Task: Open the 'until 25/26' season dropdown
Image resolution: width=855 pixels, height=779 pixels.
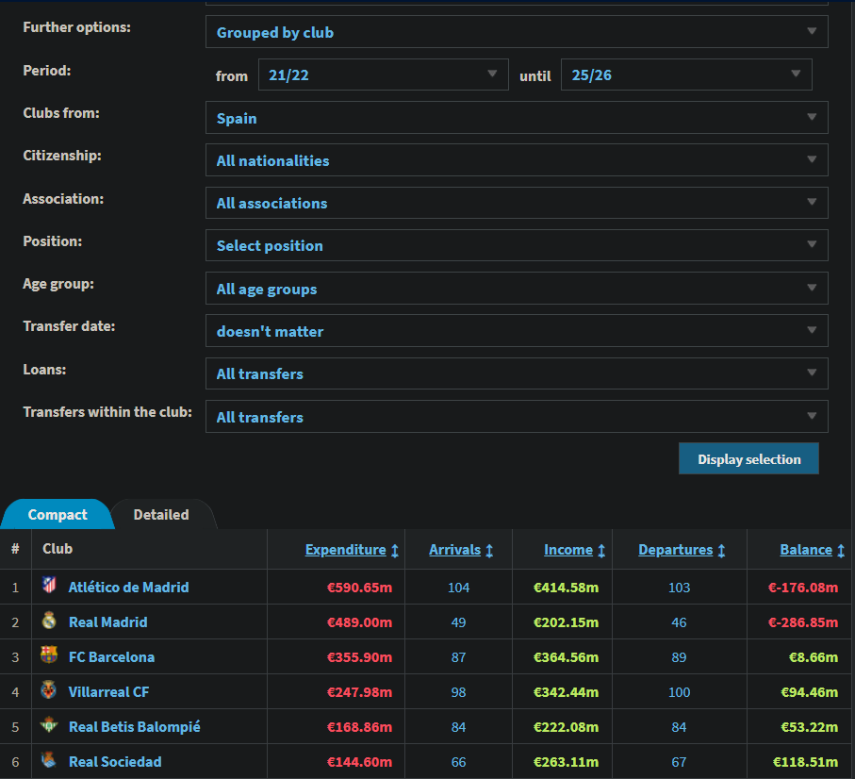Action: (686, 75)
